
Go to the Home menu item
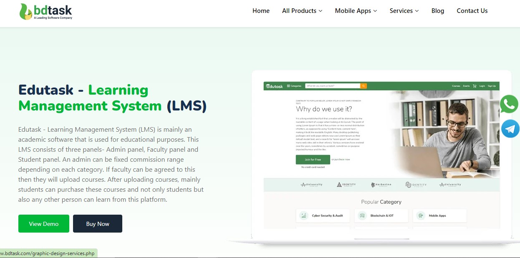[261, 11]
